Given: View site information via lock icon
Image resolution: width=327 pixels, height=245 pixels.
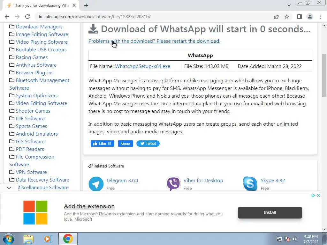Looking at the screenshot, I should (40, 17).
